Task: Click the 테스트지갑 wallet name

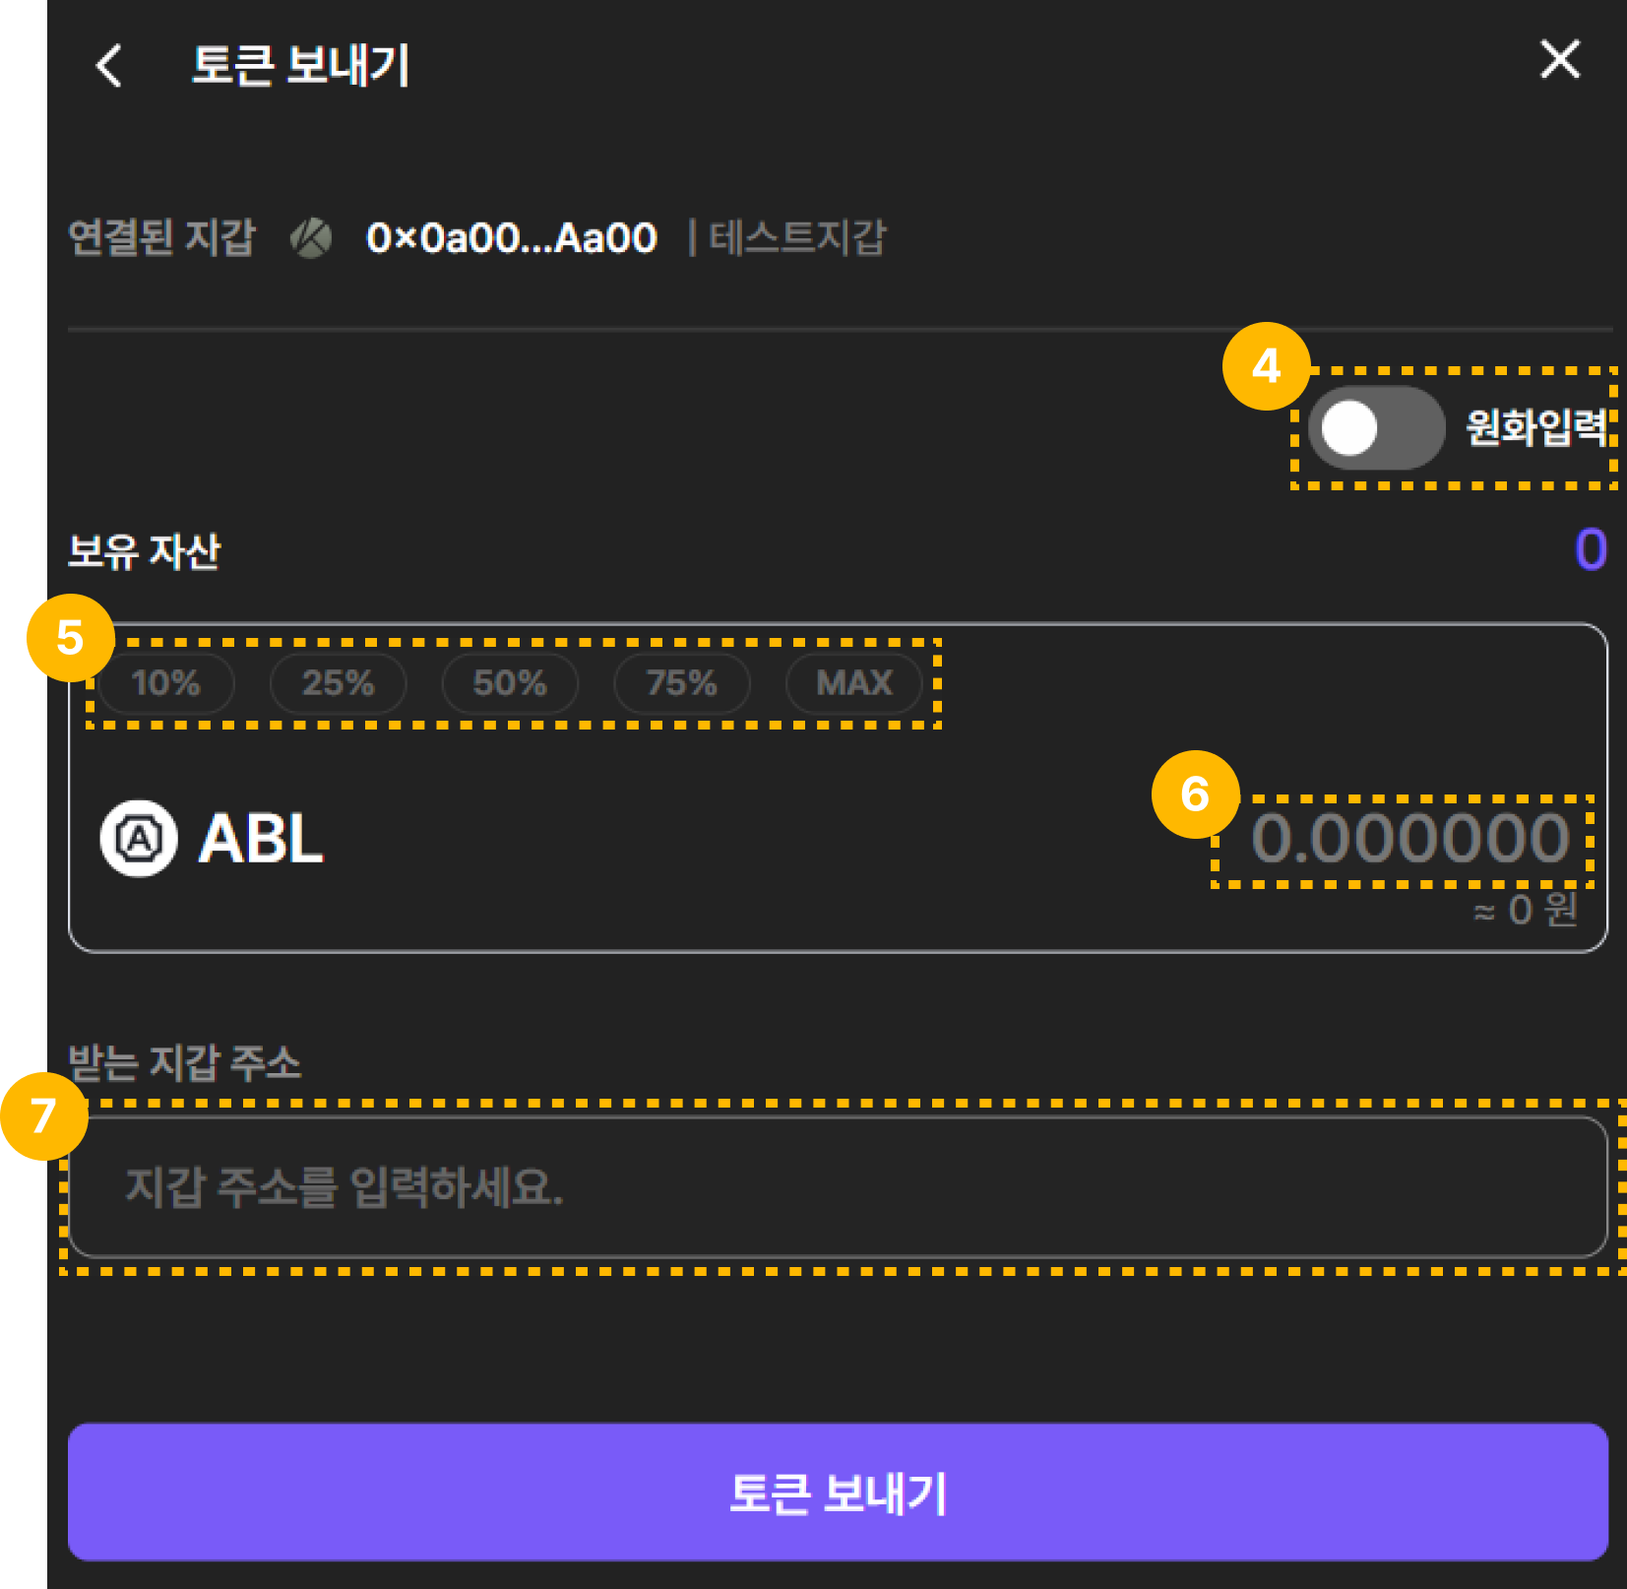Action: tap(797, 238)
